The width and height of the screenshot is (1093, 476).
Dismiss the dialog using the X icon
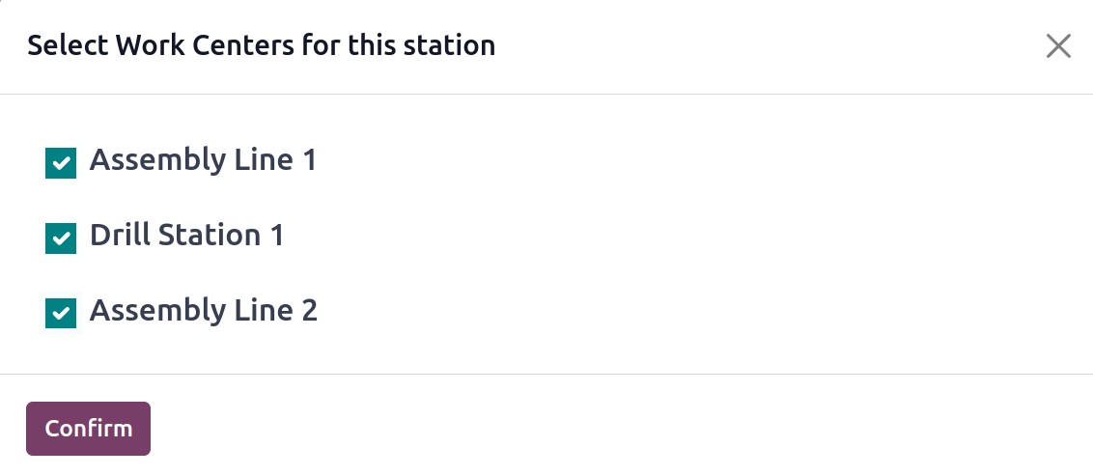(1058, 46)
